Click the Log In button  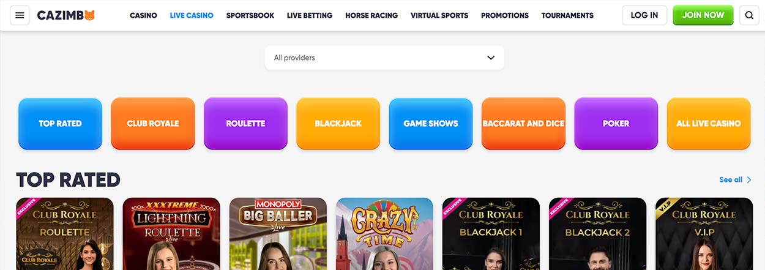pos(644,15)
